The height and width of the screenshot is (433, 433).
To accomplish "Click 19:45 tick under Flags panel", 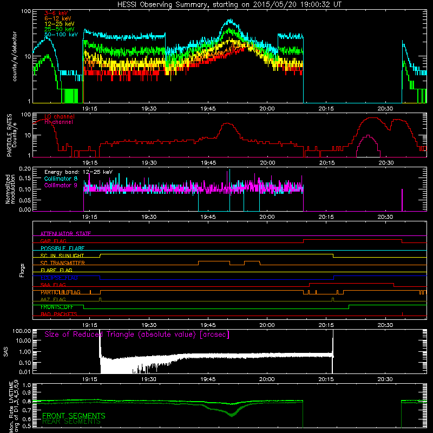I will click(x=208, y=325).
